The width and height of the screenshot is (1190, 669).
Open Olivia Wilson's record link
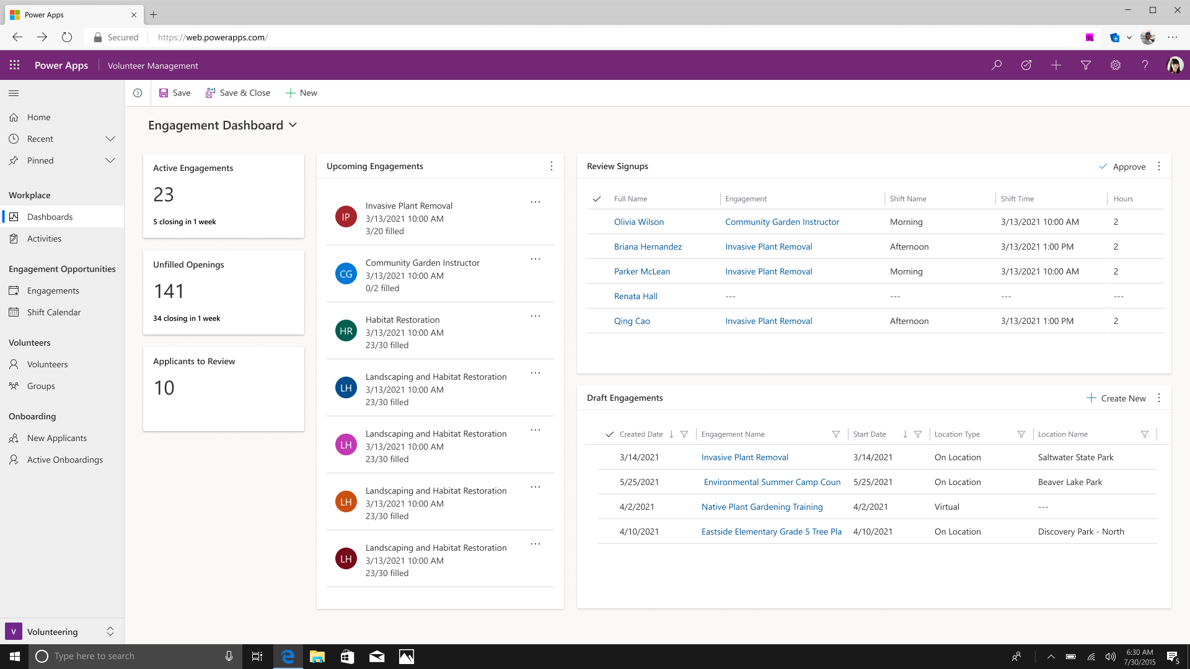coord(638,222)
